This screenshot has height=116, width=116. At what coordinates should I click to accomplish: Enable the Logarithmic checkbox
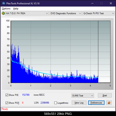point(55,103)
